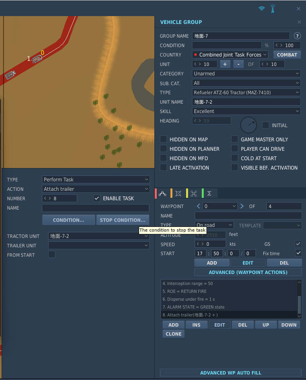Click the Wi-Fi signal icon
The image size is (306, 380).
point(261,9)
